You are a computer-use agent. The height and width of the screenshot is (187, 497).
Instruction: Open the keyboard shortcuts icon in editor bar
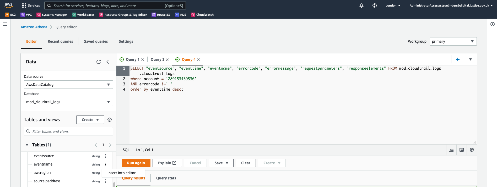462,150
